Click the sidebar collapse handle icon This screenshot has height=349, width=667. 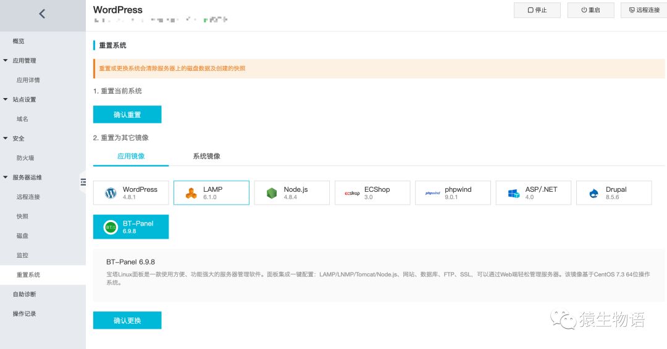(83, 182)
